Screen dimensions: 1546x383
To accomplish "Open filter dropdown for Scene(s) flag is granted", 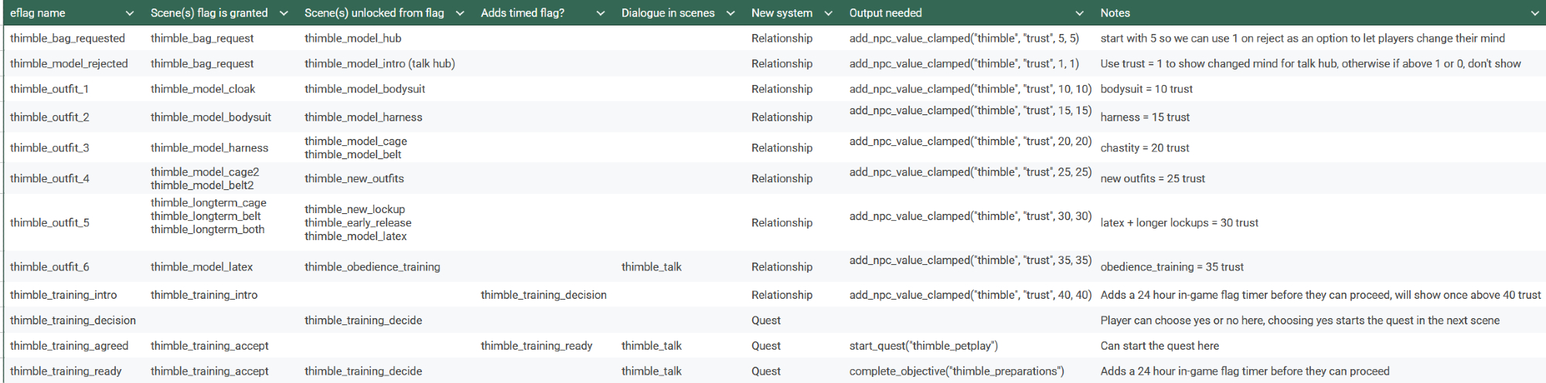I will pyautogui.click(x=283, y=13).
